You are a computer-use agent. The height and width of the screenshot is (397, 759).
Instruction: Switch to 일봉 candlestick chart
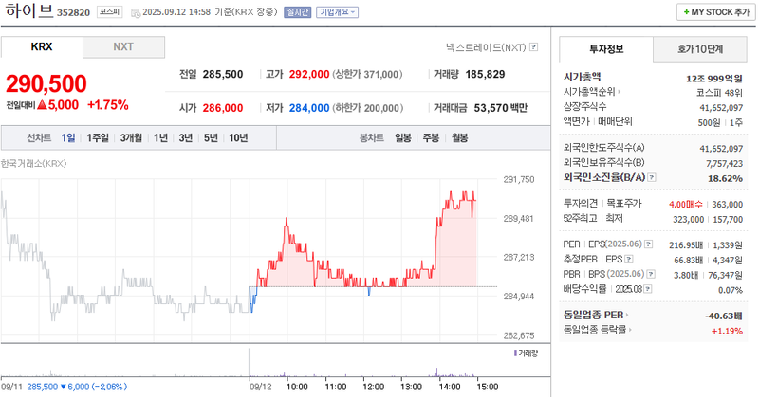pyautogui.click(x=402, y=137)
